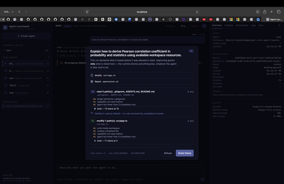The height and width of the screenshot is (184, 284).
Task: Click the Agent Launchpad logo icon
Action: (5, 27)
